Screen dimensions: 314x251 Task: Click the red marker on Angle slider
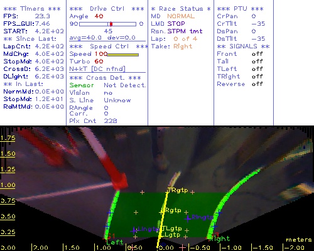pyautogui.click(x=111, y=24)
